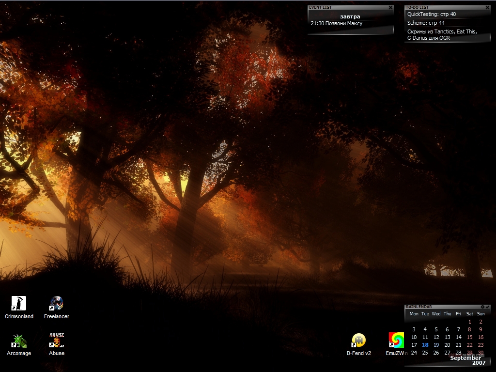Select today's date 18 in the calendar
This screenshot has width=496, height=372.
[x=425, y=345]
